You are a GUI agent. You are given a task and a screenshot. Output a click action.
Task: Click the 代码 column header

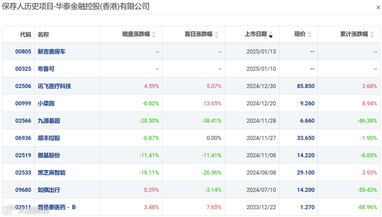click(25, 35)
